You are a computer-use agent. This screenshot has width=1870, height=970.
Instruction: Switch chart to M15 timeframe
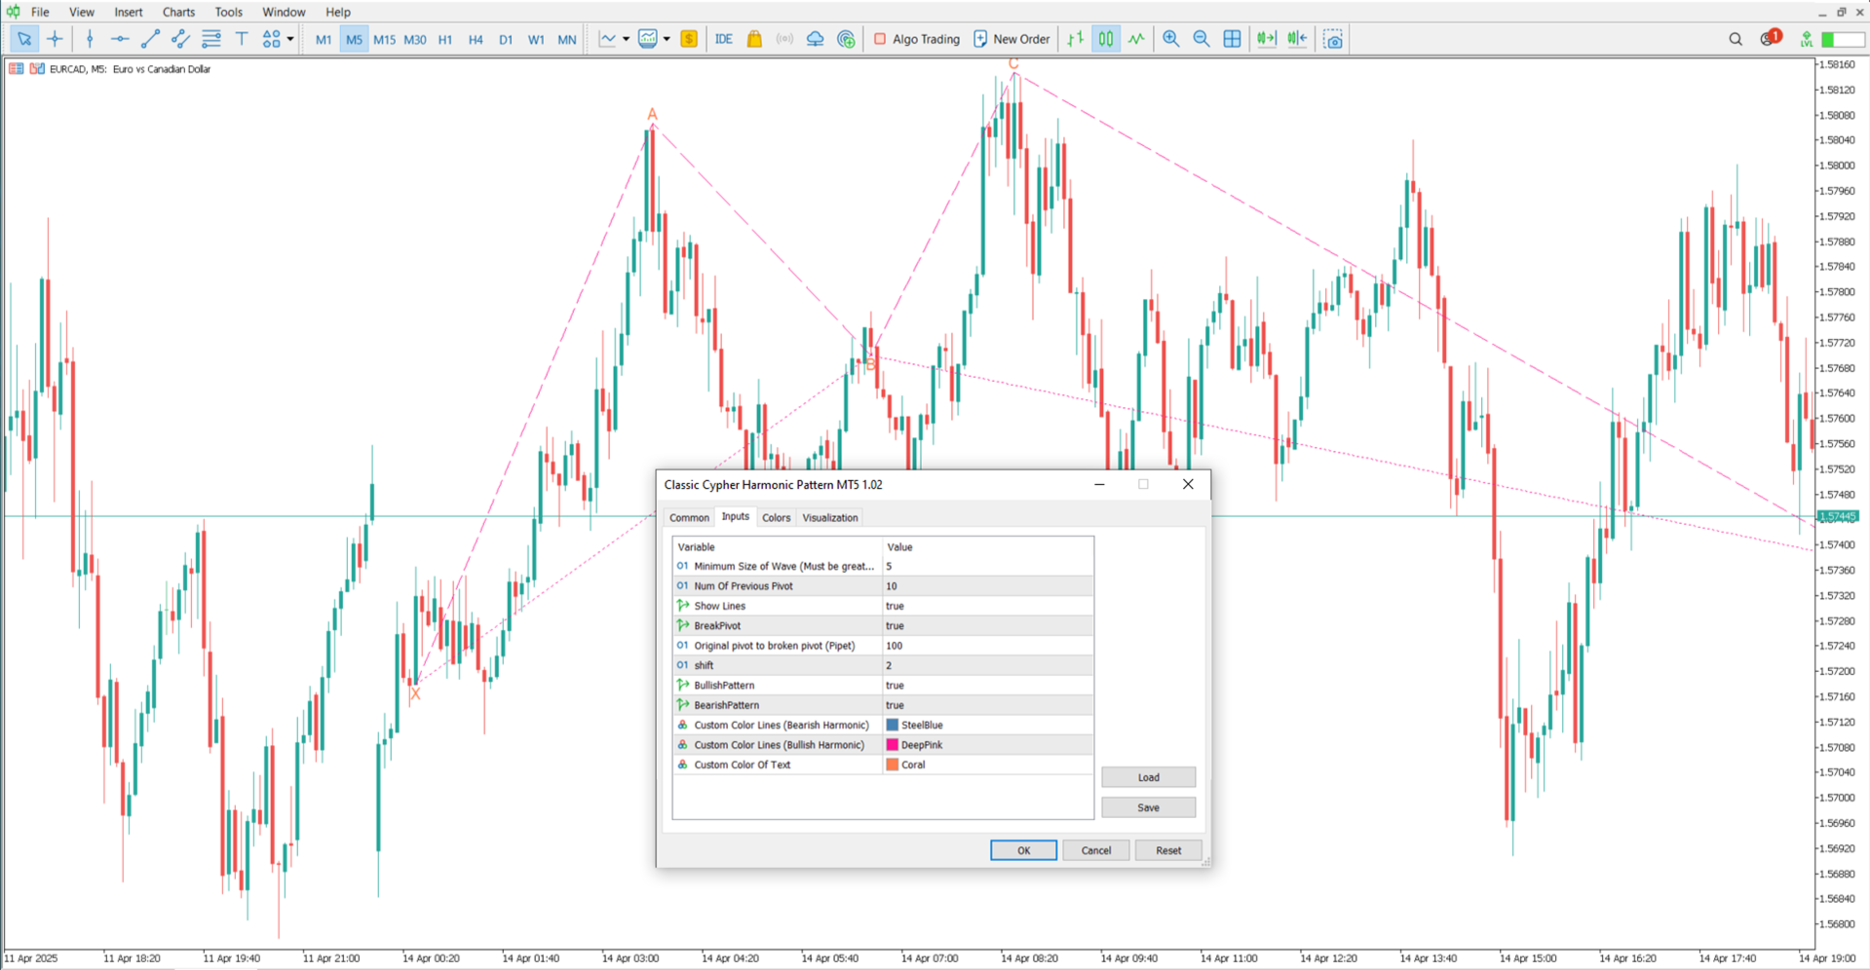(x=384, y=40)
